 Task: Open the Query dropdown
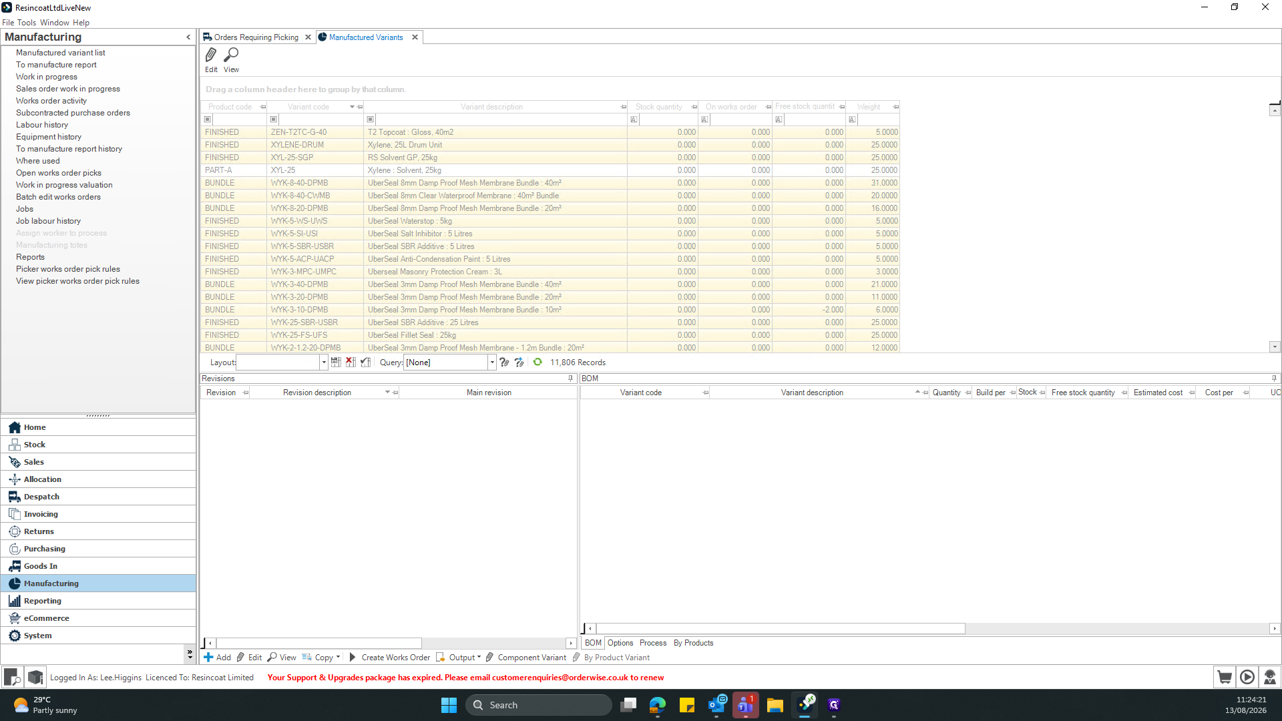[492, 362]
